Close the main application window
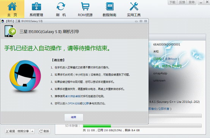Screen dimensions: 210x138 (207, 2)
